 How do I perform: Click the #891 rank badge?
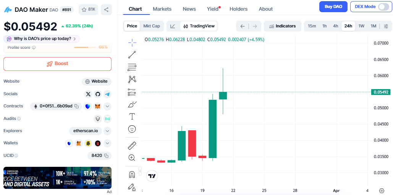67,10
